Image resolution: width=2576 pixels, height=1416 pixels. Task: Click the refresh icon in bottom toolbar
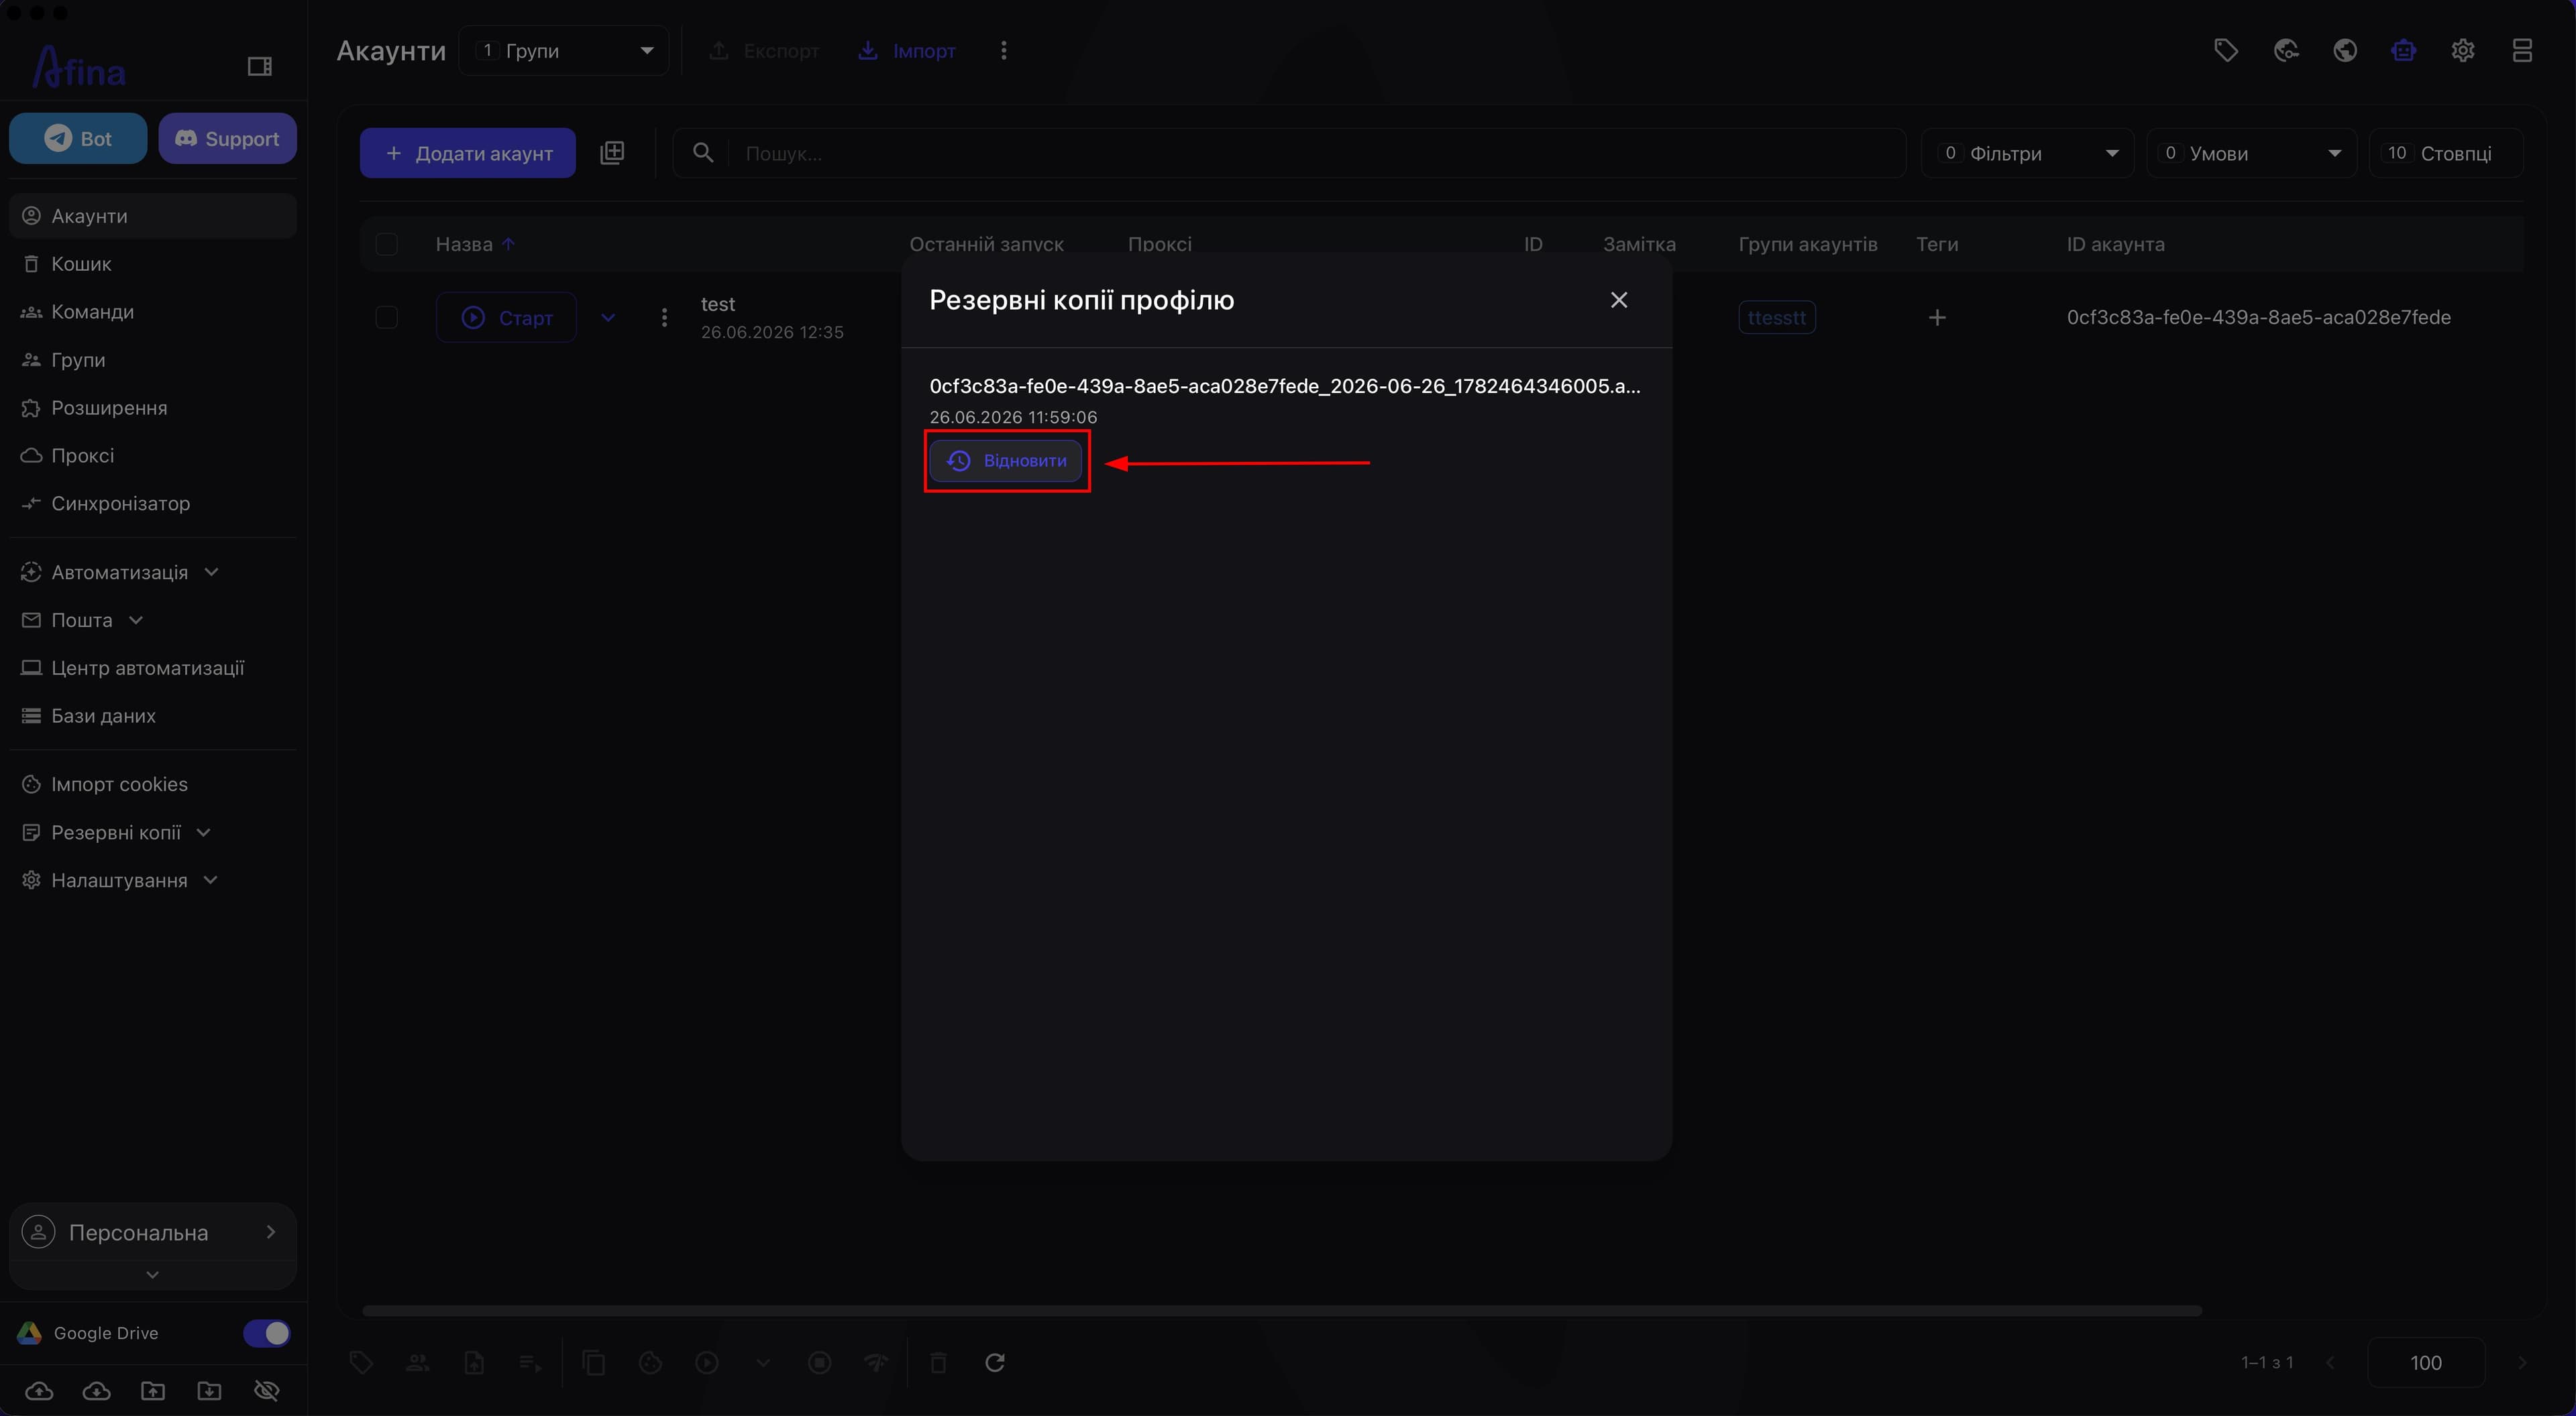pos(995,1362)
